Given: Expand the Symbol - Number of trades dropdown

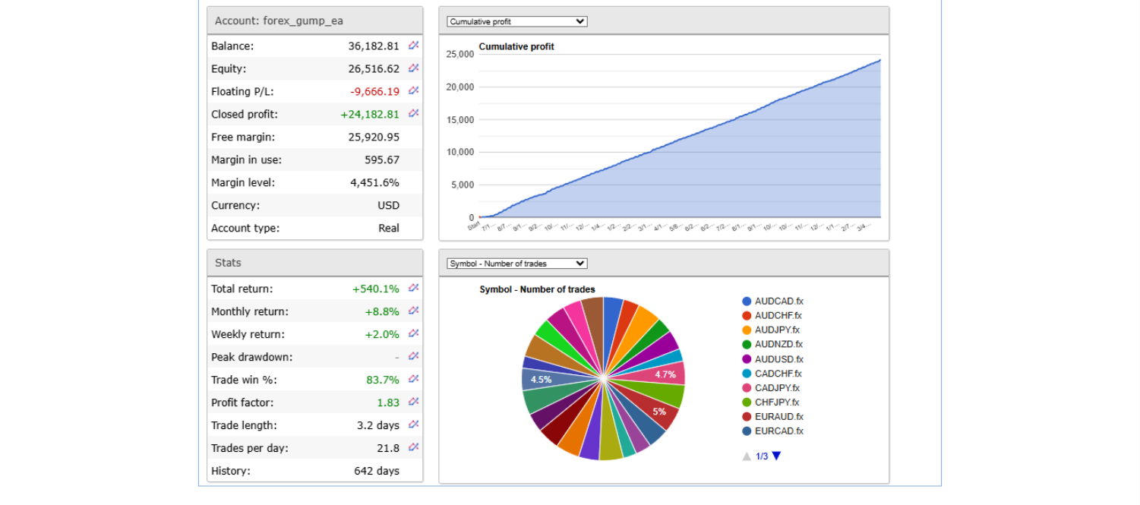Looking at the screenshot, I should tap(516, 264).
